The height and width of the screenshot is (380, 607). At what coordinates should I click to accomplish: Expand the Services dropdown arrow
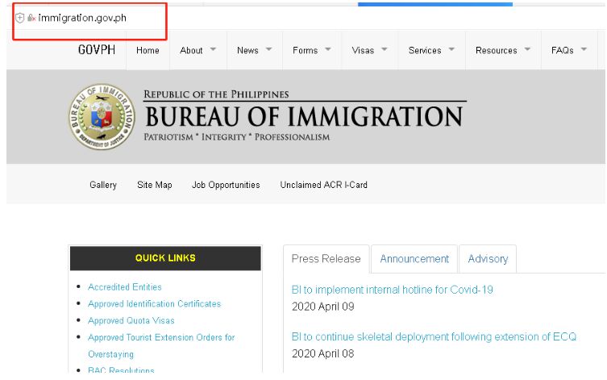coord(451,49)
